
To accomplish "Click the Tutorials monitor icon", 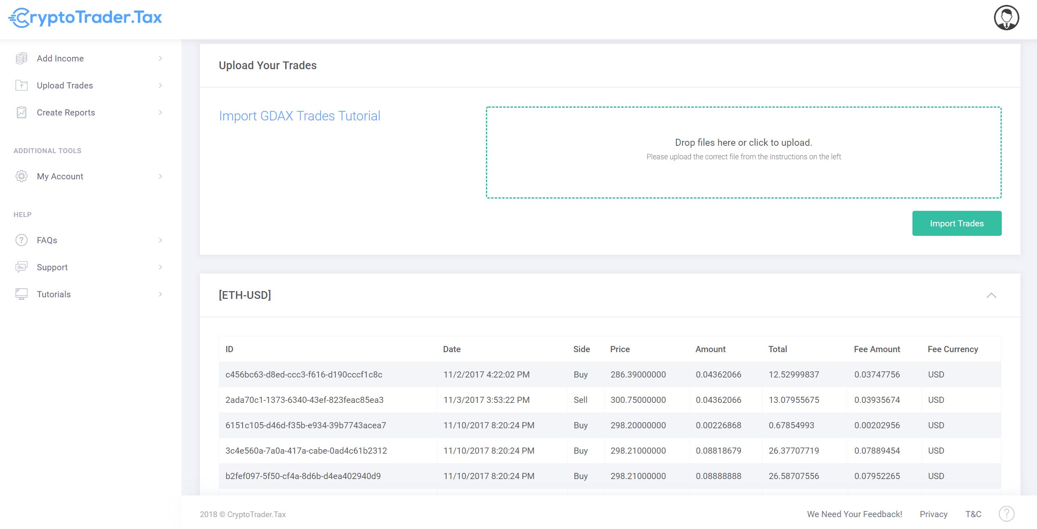I will pyautogui.click(x=21, y=294).
